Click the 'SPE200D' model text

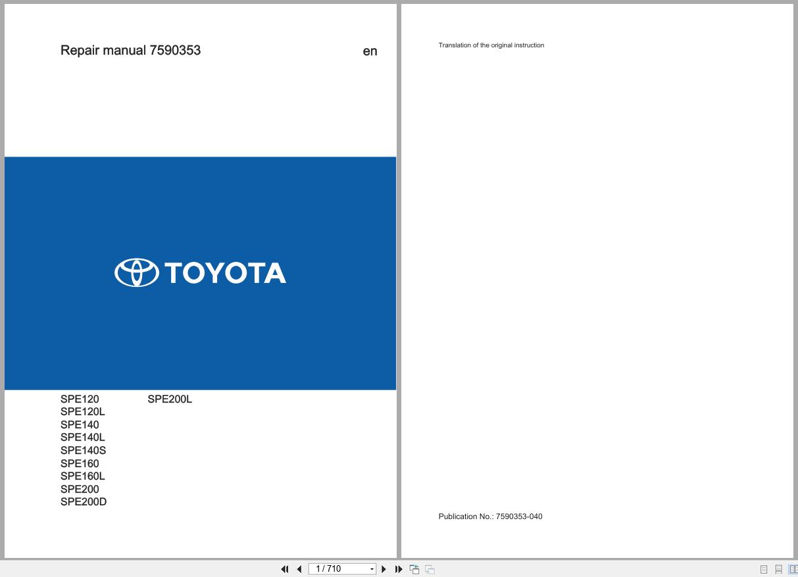click(x=84, y=502)
